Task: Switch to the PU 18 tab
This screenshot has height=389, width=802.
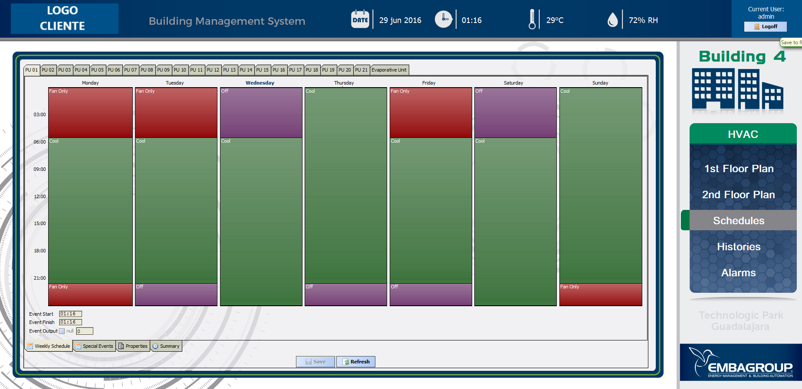Action: [312, 70]
